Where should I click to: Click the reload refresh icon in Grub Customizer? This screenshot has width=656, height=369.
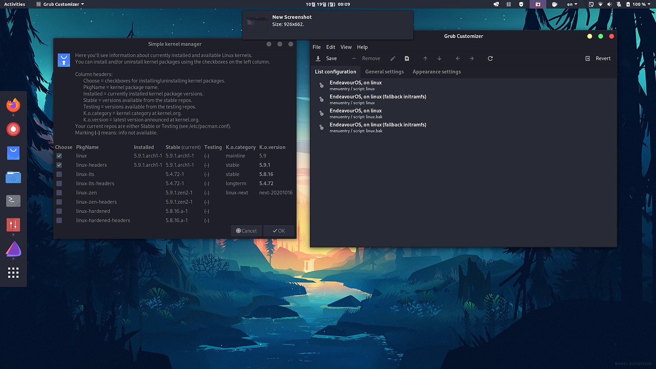(490, 58)
